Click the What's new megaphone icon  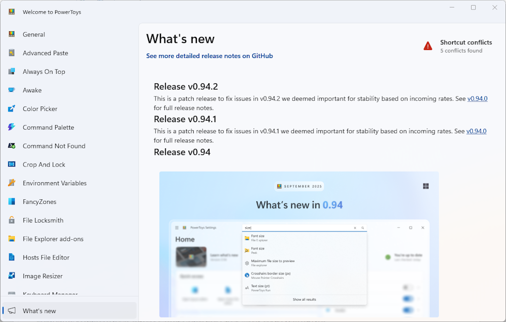click(x=12, y=311)
